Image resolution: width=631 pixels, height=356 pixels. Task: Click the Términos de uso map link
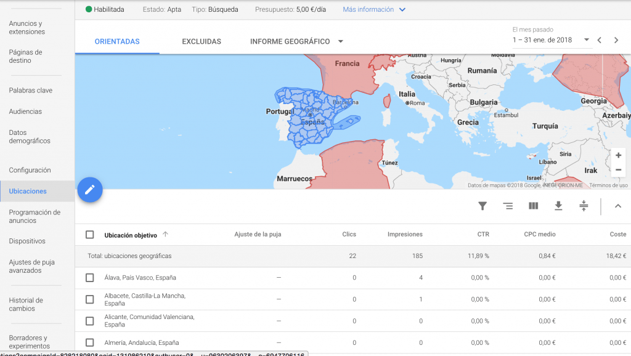coord(608,185)
